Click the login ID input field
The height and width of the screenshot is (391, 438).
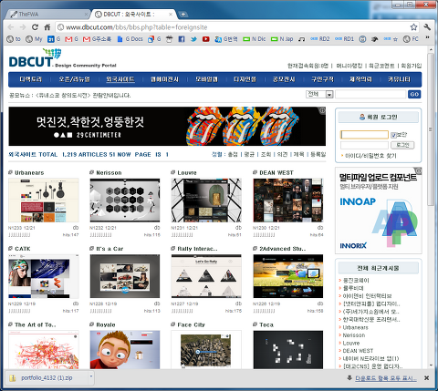tap(364, 135)
